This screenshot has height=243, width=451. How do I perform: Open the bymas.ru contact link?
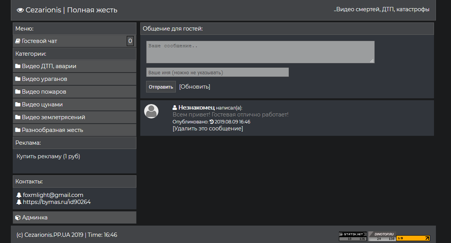56,202
